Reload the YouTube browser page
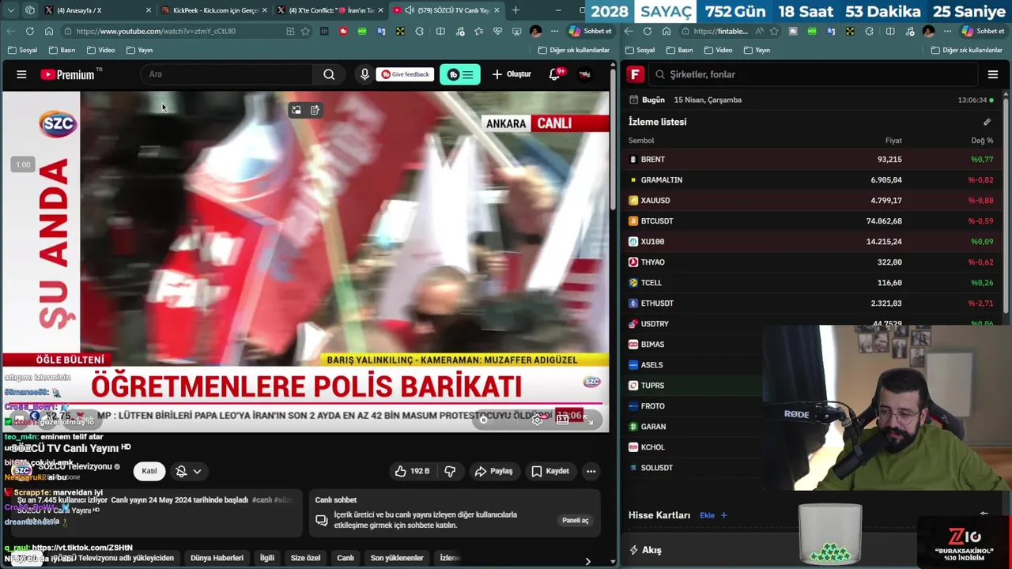 pos(29,31)
